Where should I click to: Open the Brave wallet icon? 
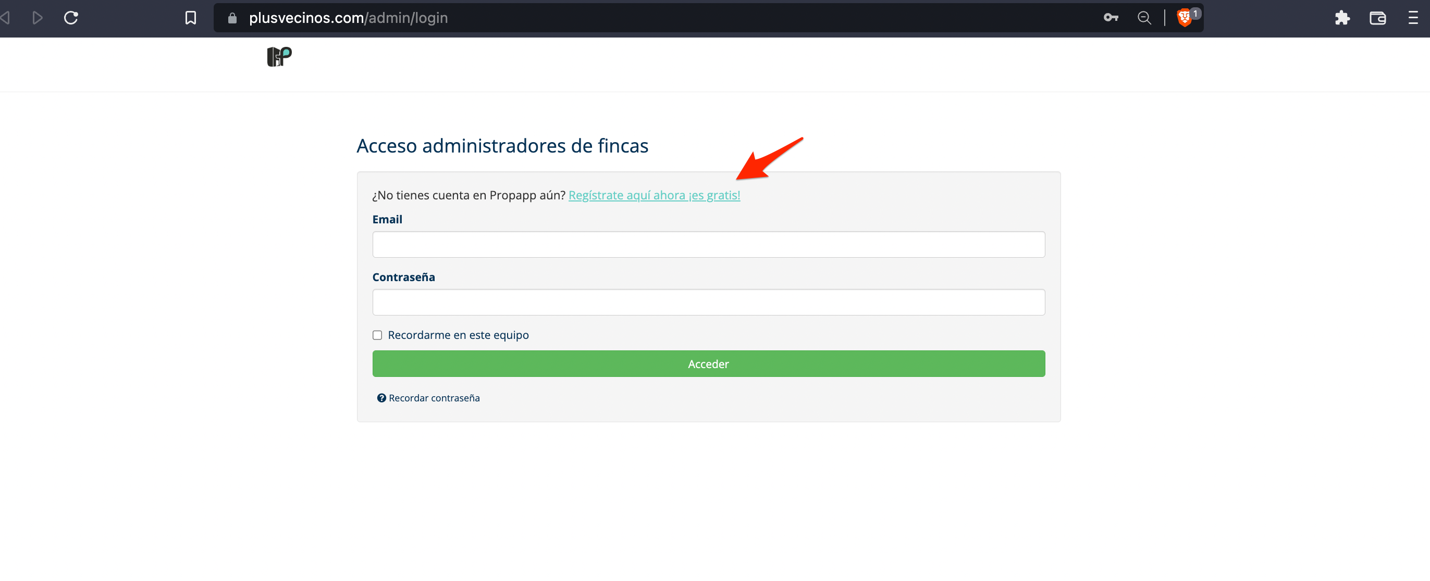click(1377, 18)
